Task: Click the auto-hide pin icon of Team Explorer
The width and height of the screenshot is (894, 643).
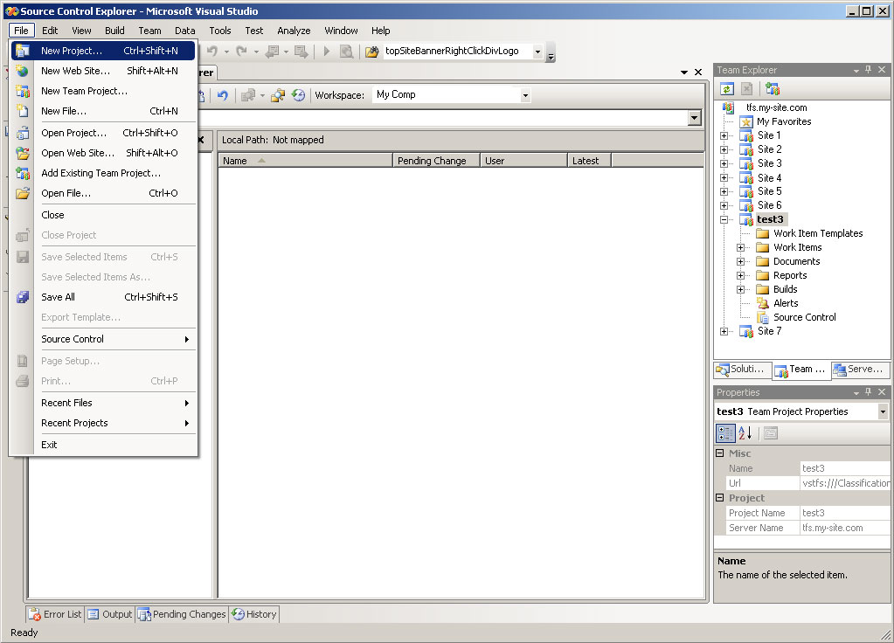Action: [869, 70]
